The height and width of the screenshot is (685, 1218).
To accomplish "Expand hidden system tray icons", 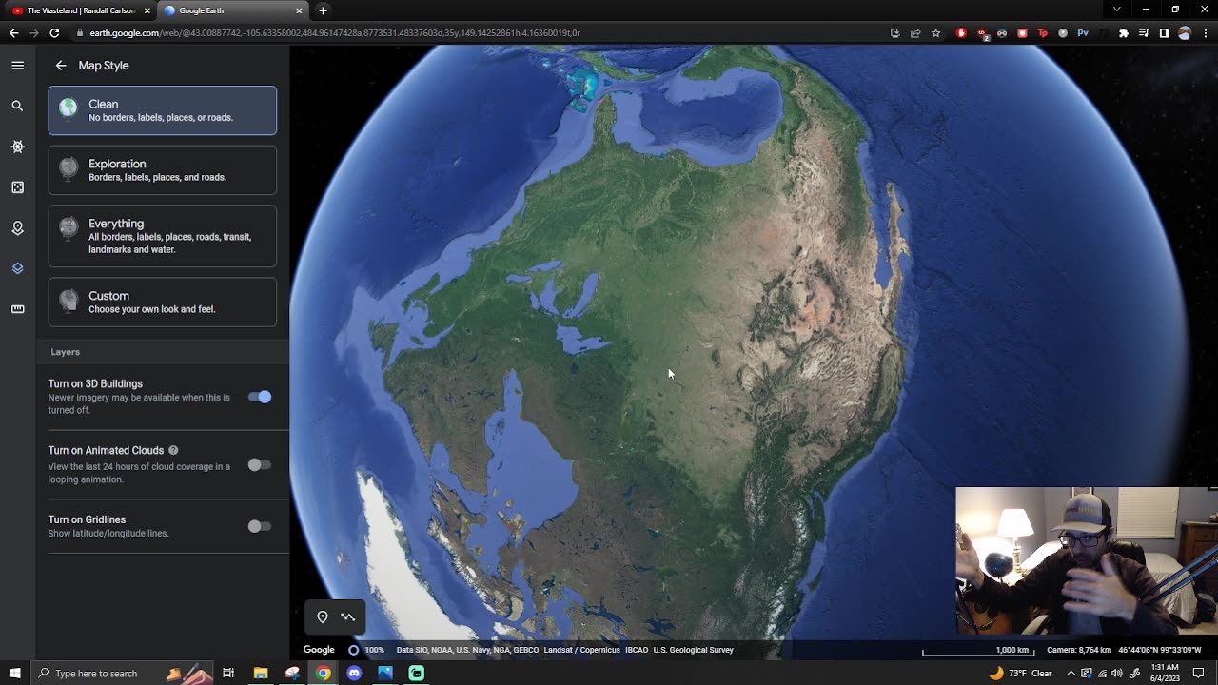I will click(x=1071, y=674).
